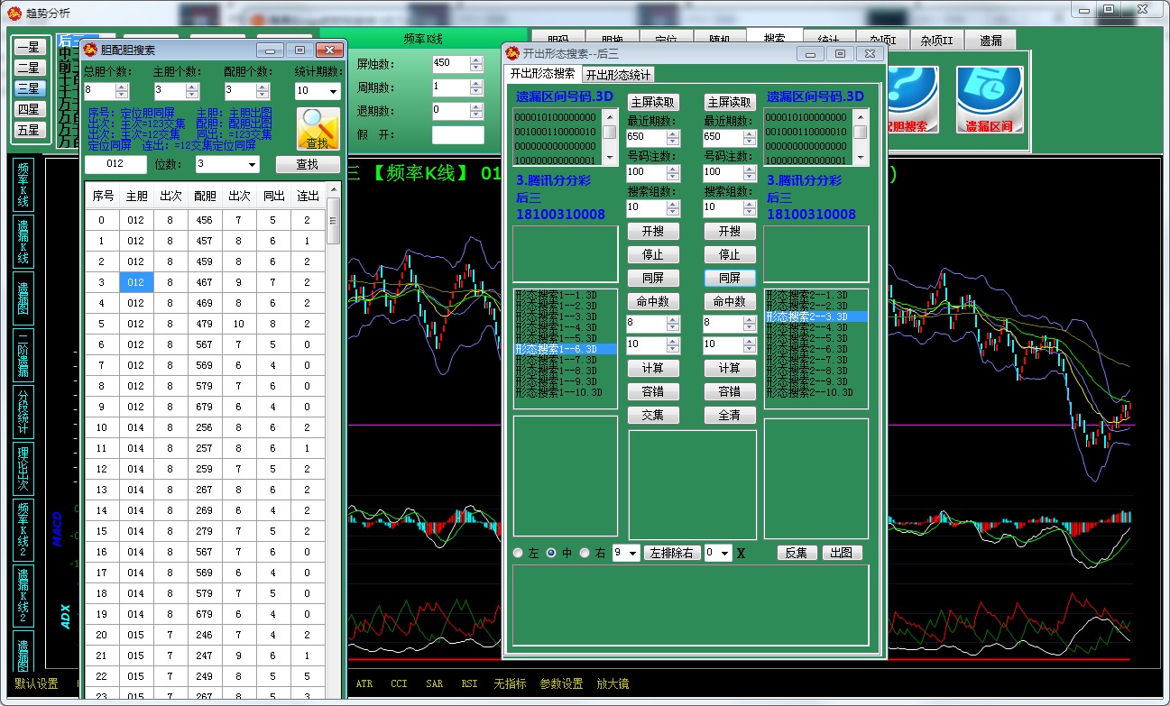Click the 假开 input field
1170x706 pixels.
(457, 135)
